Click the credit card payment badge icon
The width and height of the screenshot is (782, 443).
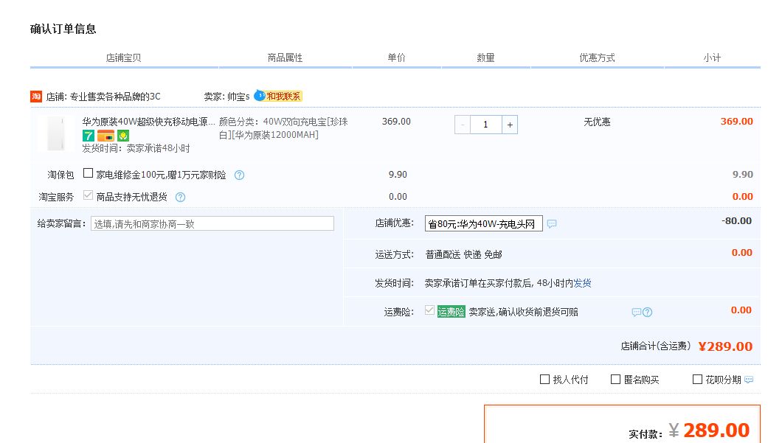click(x=105, y=135)
